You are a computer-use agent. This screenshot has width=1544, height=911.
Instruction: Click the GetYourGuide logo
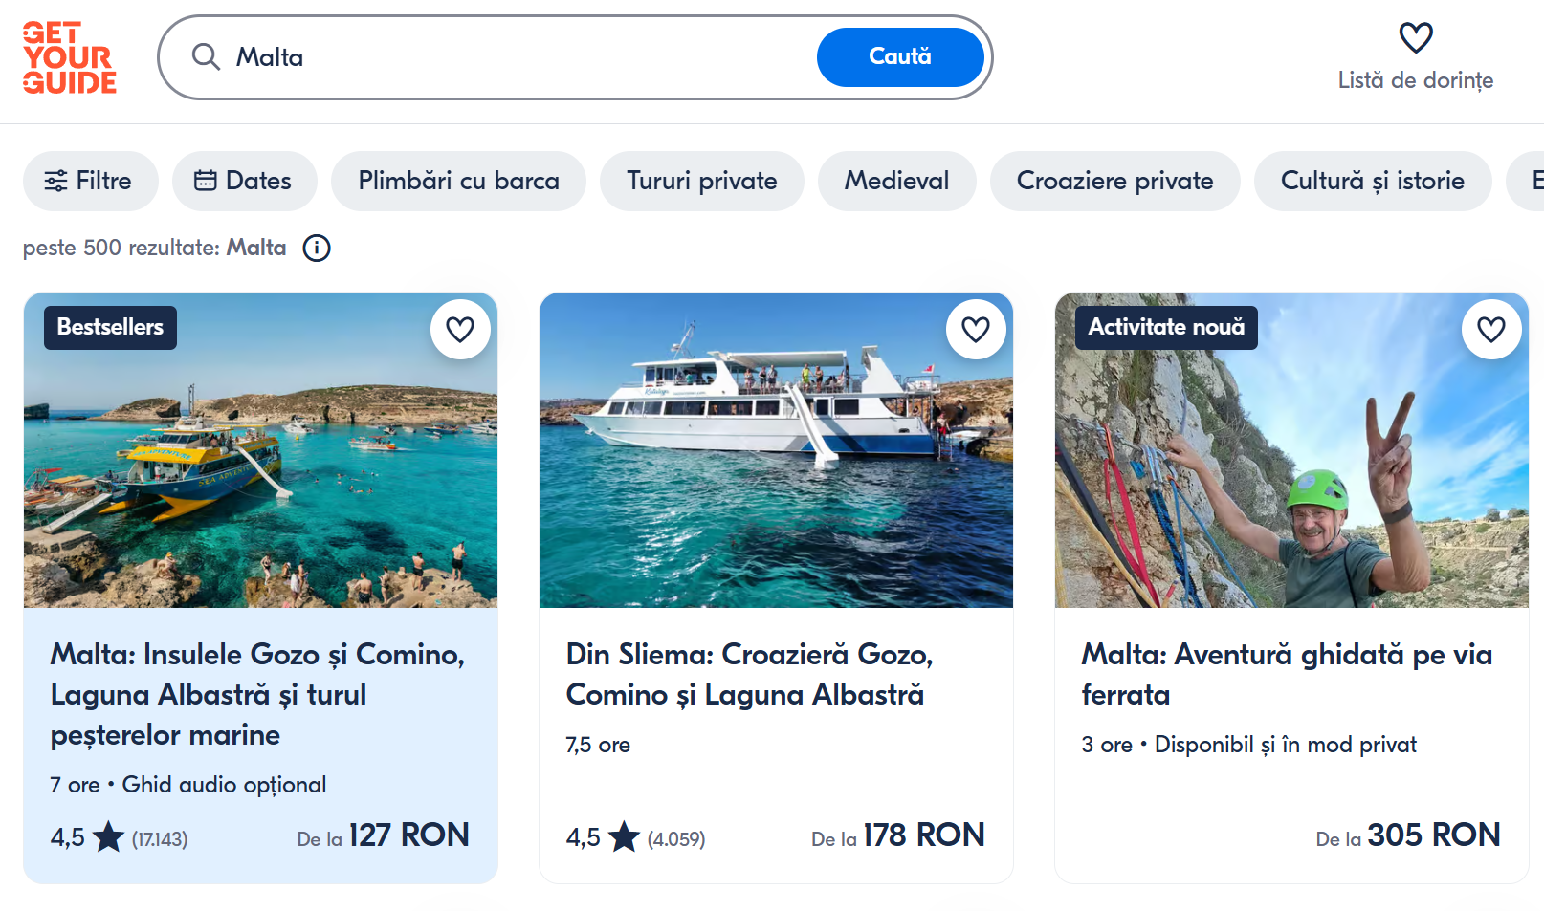[x=70, y=57]
